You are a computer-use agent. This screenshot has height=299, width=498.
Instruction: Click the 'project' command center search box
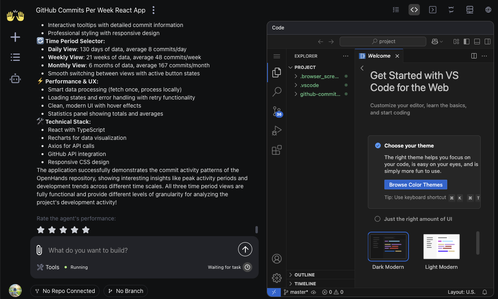click(x=383, y=42)
